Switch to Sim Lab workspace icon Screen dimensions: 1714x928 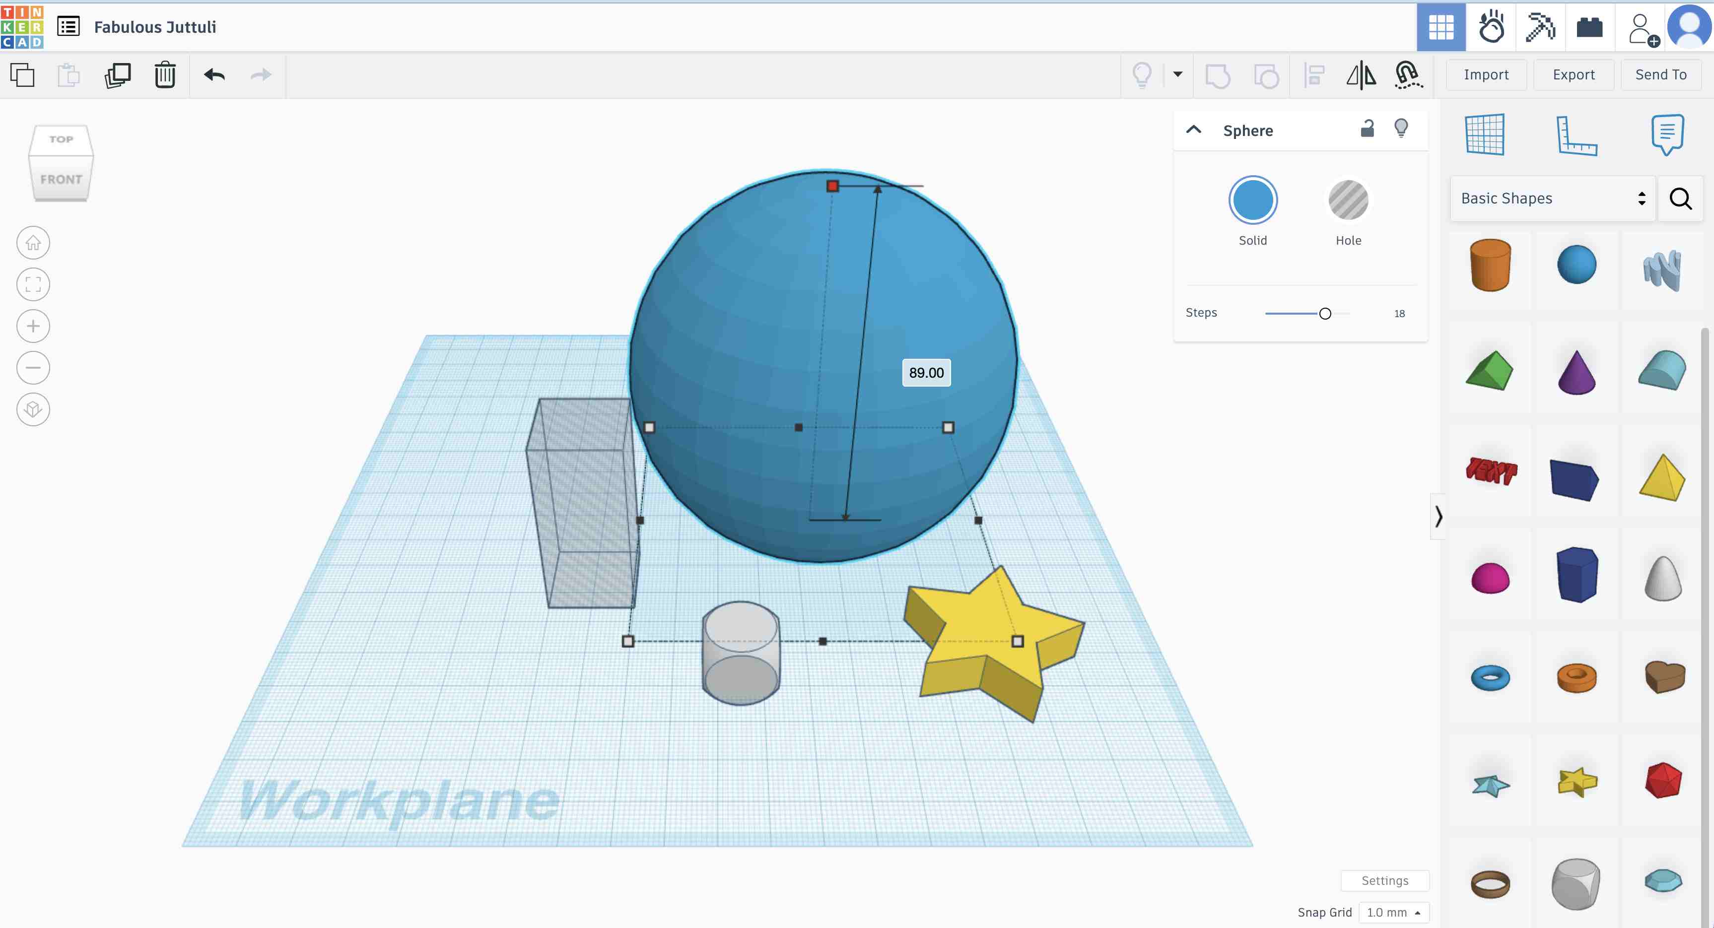pyautogui.click(x=1491, y=27)
